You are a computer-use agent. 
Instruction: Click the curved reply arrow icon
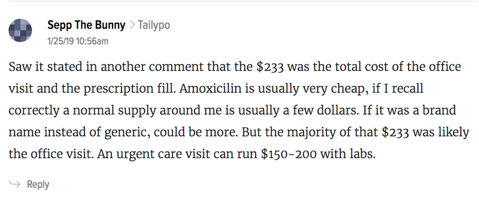pos(14,184)
